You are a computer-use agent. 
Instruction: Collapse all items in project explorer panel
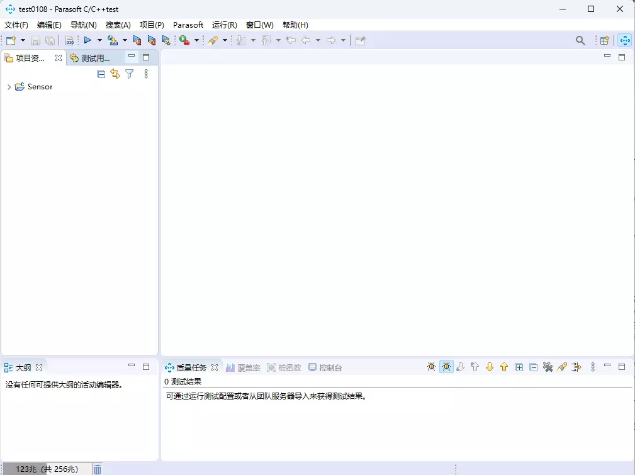pos(101,74)
